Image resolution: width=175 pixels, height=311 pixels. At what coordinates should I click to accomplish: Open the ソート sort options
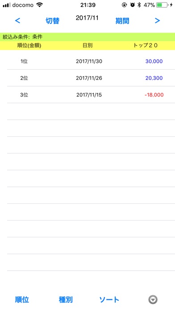click(109, 299)
